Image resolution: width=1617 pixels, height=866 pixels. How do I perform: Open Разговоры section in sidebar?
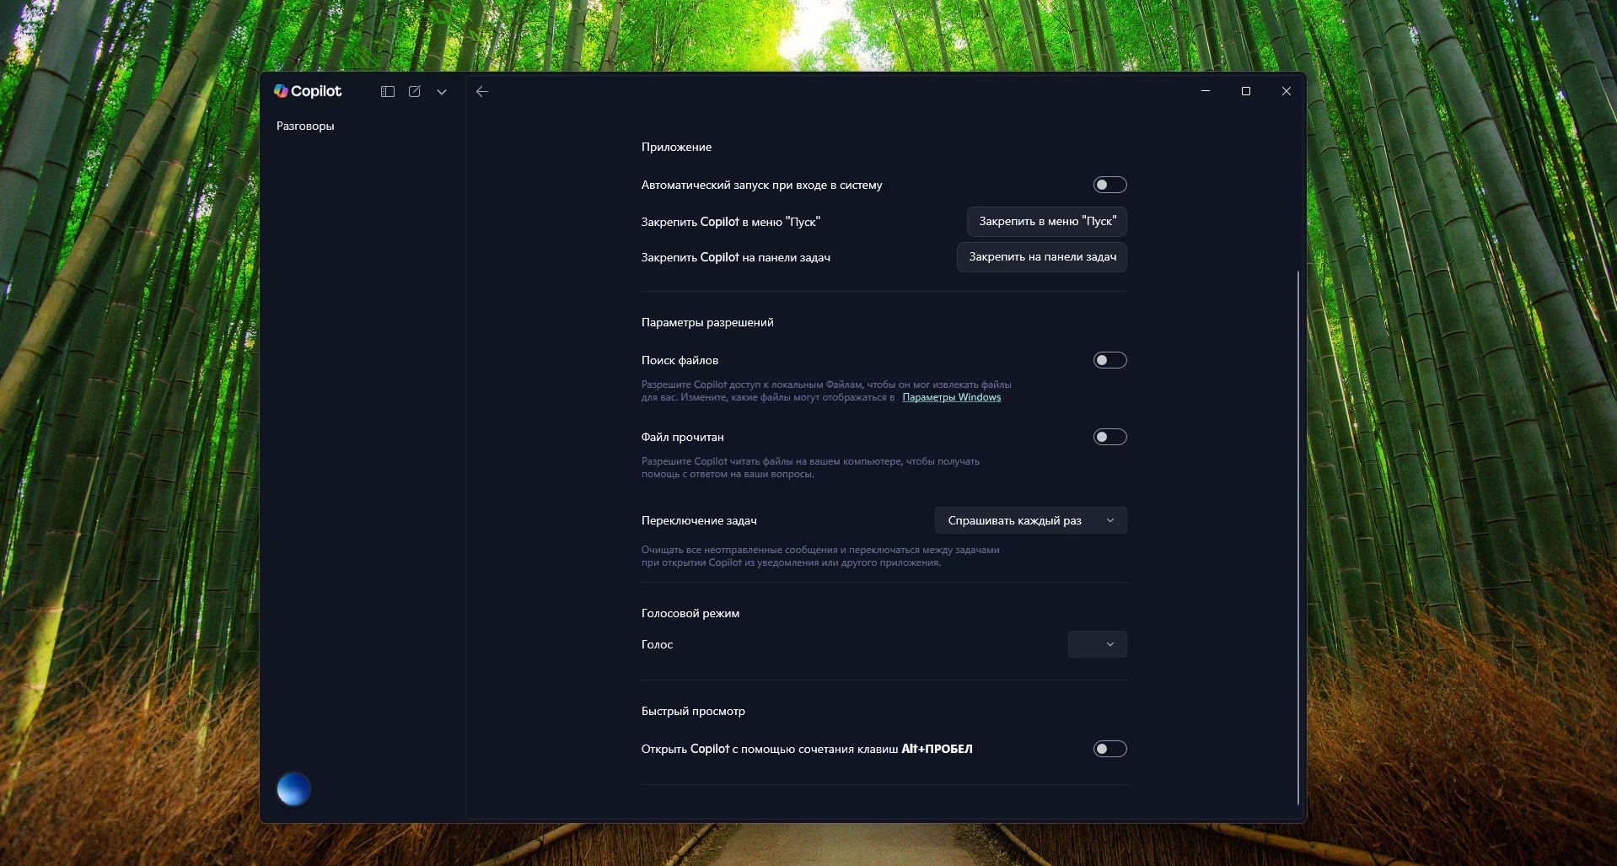click(305, 126)
